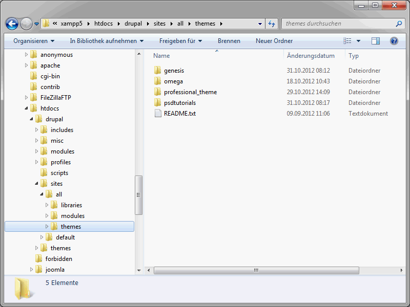Click the horizontal scrollbar left arrow
Viewport: 410px width, 307px height.
click(x=149, y=271)
